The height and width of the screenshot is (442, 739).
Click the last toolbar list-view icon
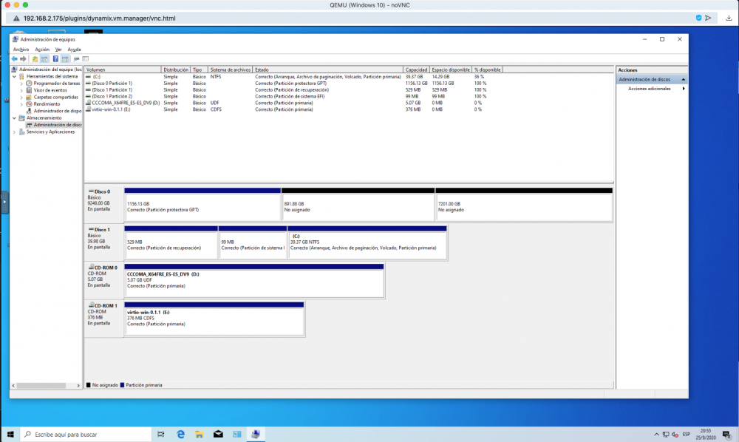point(85,59)
